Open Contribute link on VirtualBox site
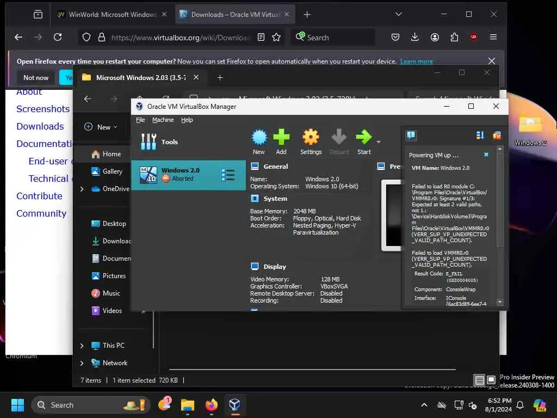 39,196
